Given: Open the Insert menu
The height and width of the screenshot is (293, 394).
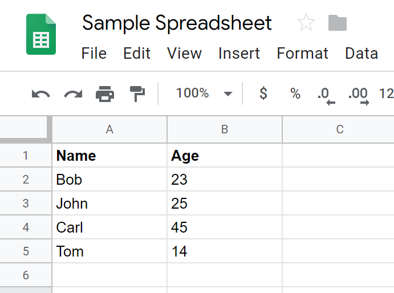Looking at the screenshot, I should coord(239,54).
